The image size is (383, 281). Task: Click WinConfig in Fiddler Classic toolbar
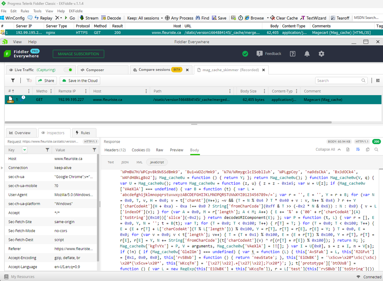(x=13, y=18)
